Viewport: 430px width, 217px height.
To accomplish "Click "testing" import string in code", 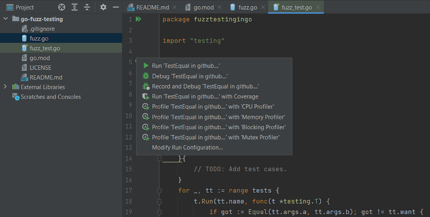I will click(x=208, y=41).
